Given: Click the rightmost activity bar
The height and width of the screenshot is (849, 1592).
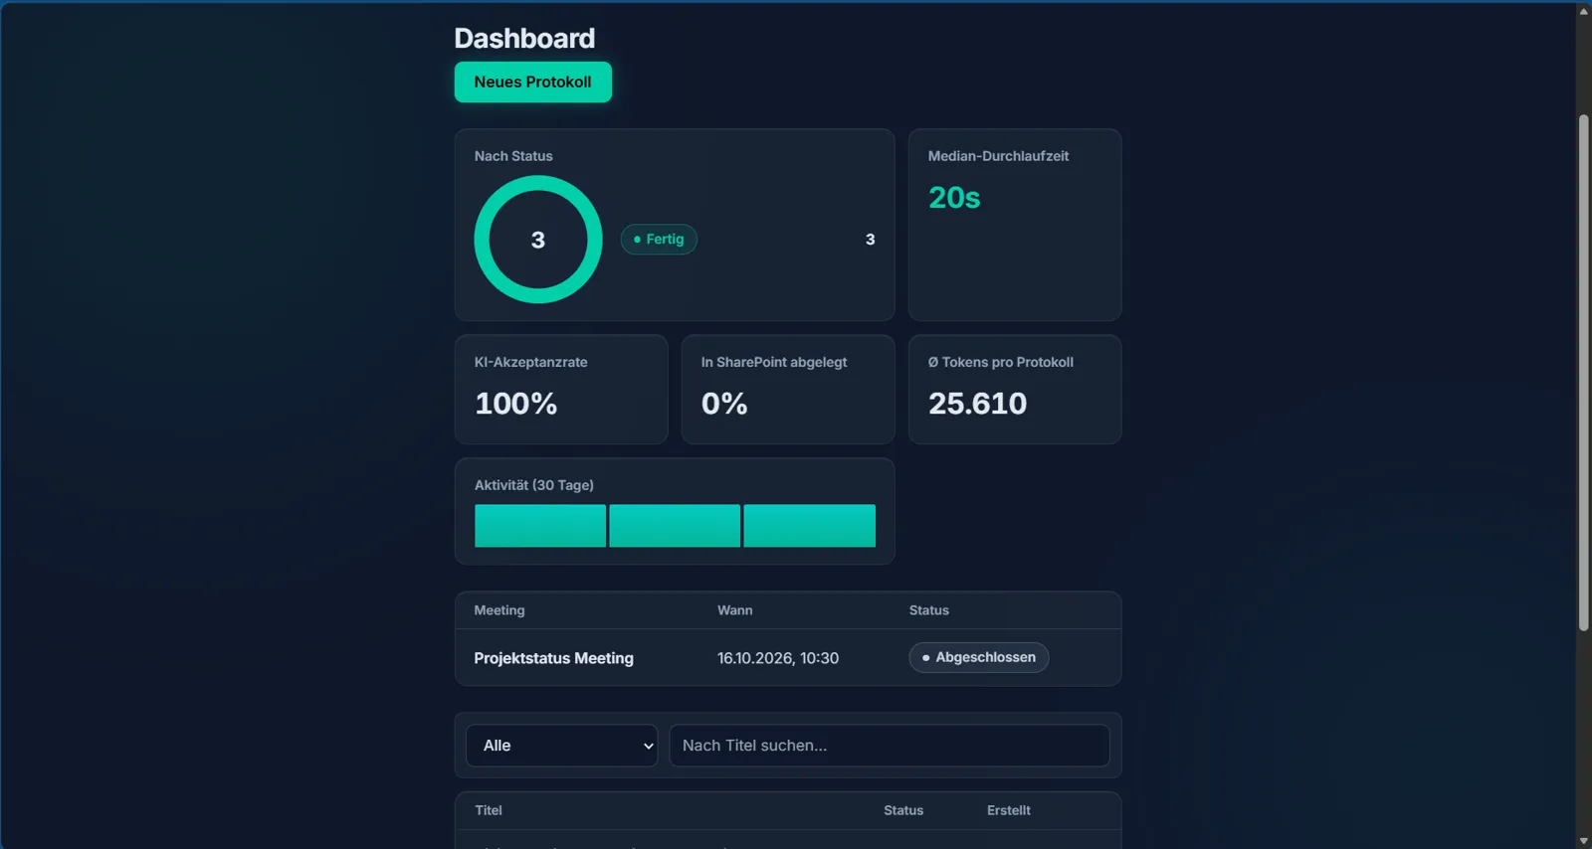Looking at the screenshot, I should [810, 526].
